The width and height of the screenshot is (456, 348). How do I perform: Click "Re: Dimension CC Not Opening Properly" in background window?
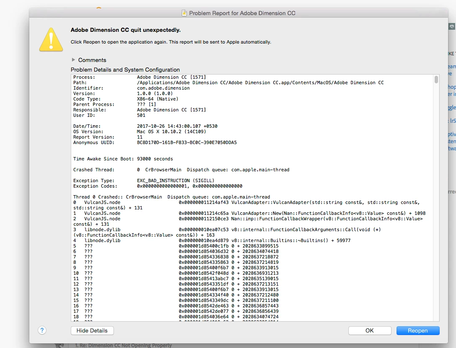(123, 345)
